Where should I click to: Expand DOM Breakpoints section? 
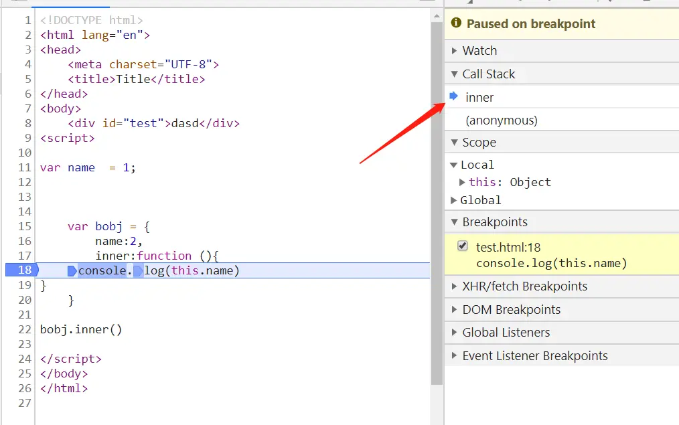[454, 309]
